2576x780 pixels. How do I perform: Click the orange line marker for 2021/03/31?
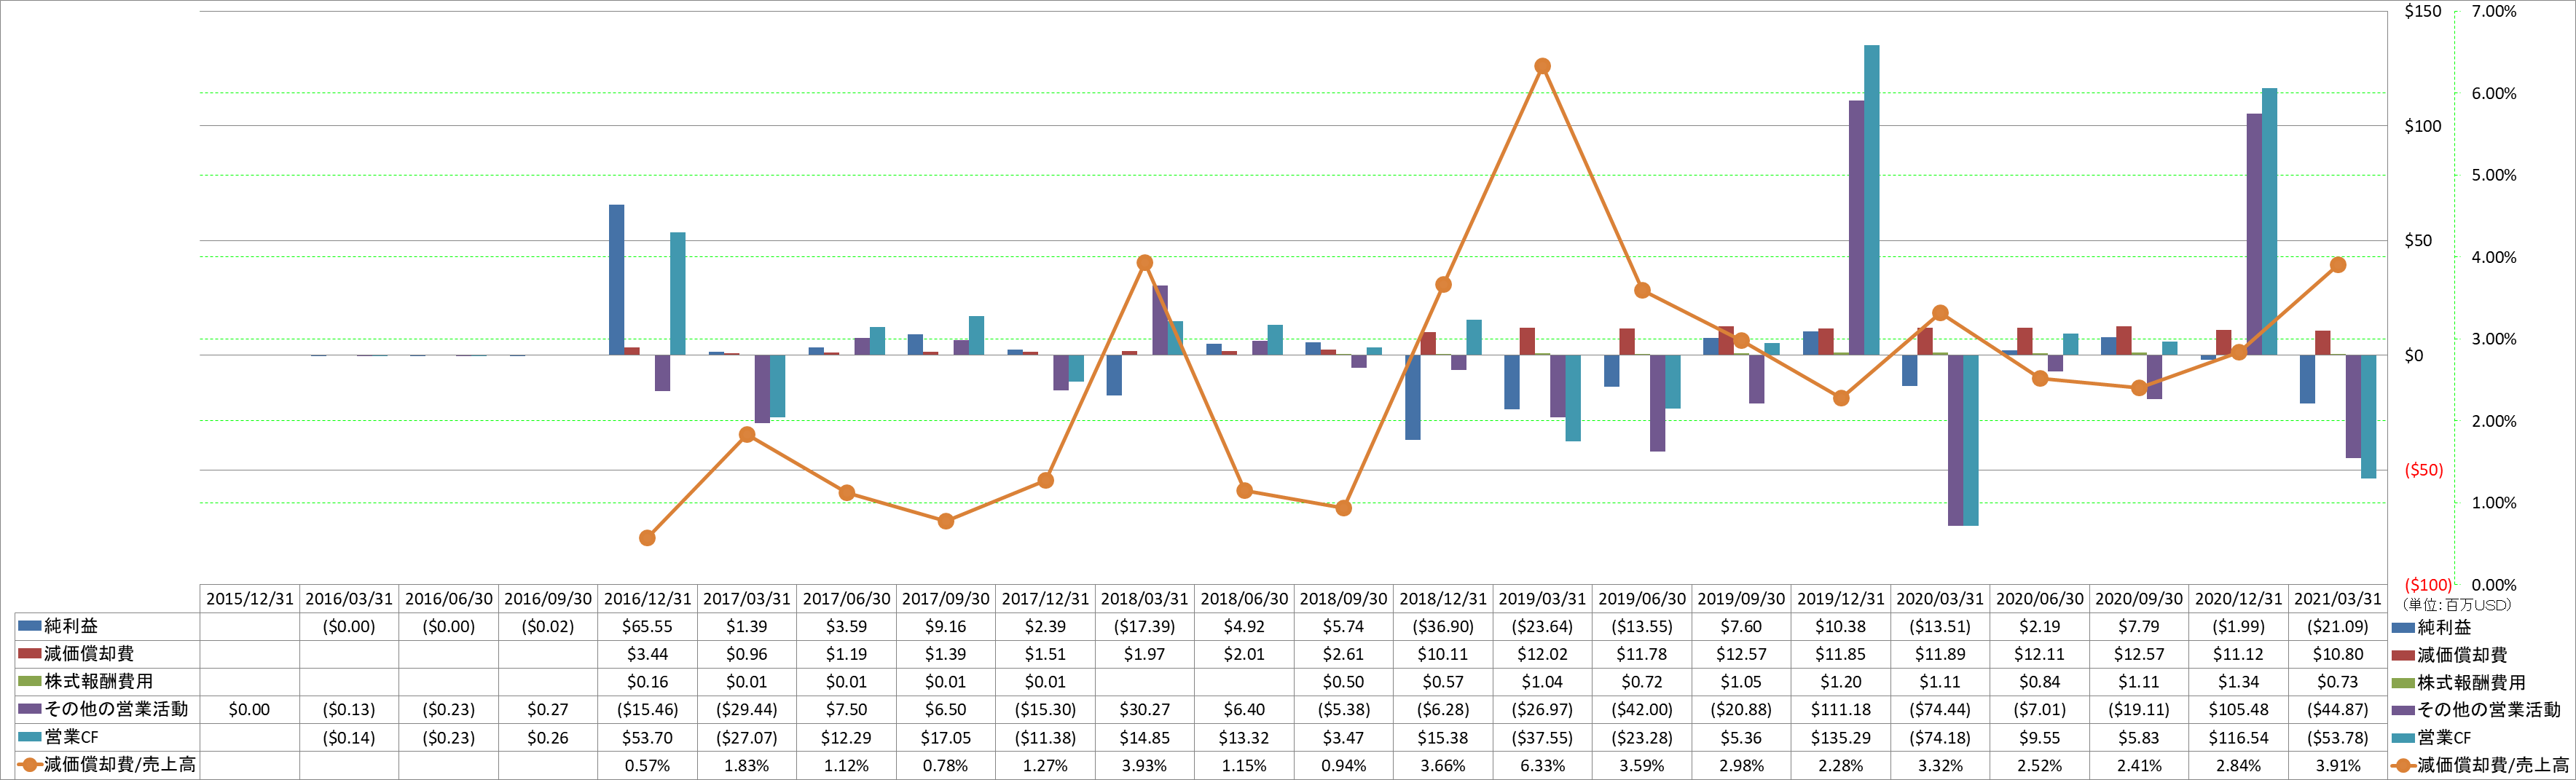click(2338, 265)
